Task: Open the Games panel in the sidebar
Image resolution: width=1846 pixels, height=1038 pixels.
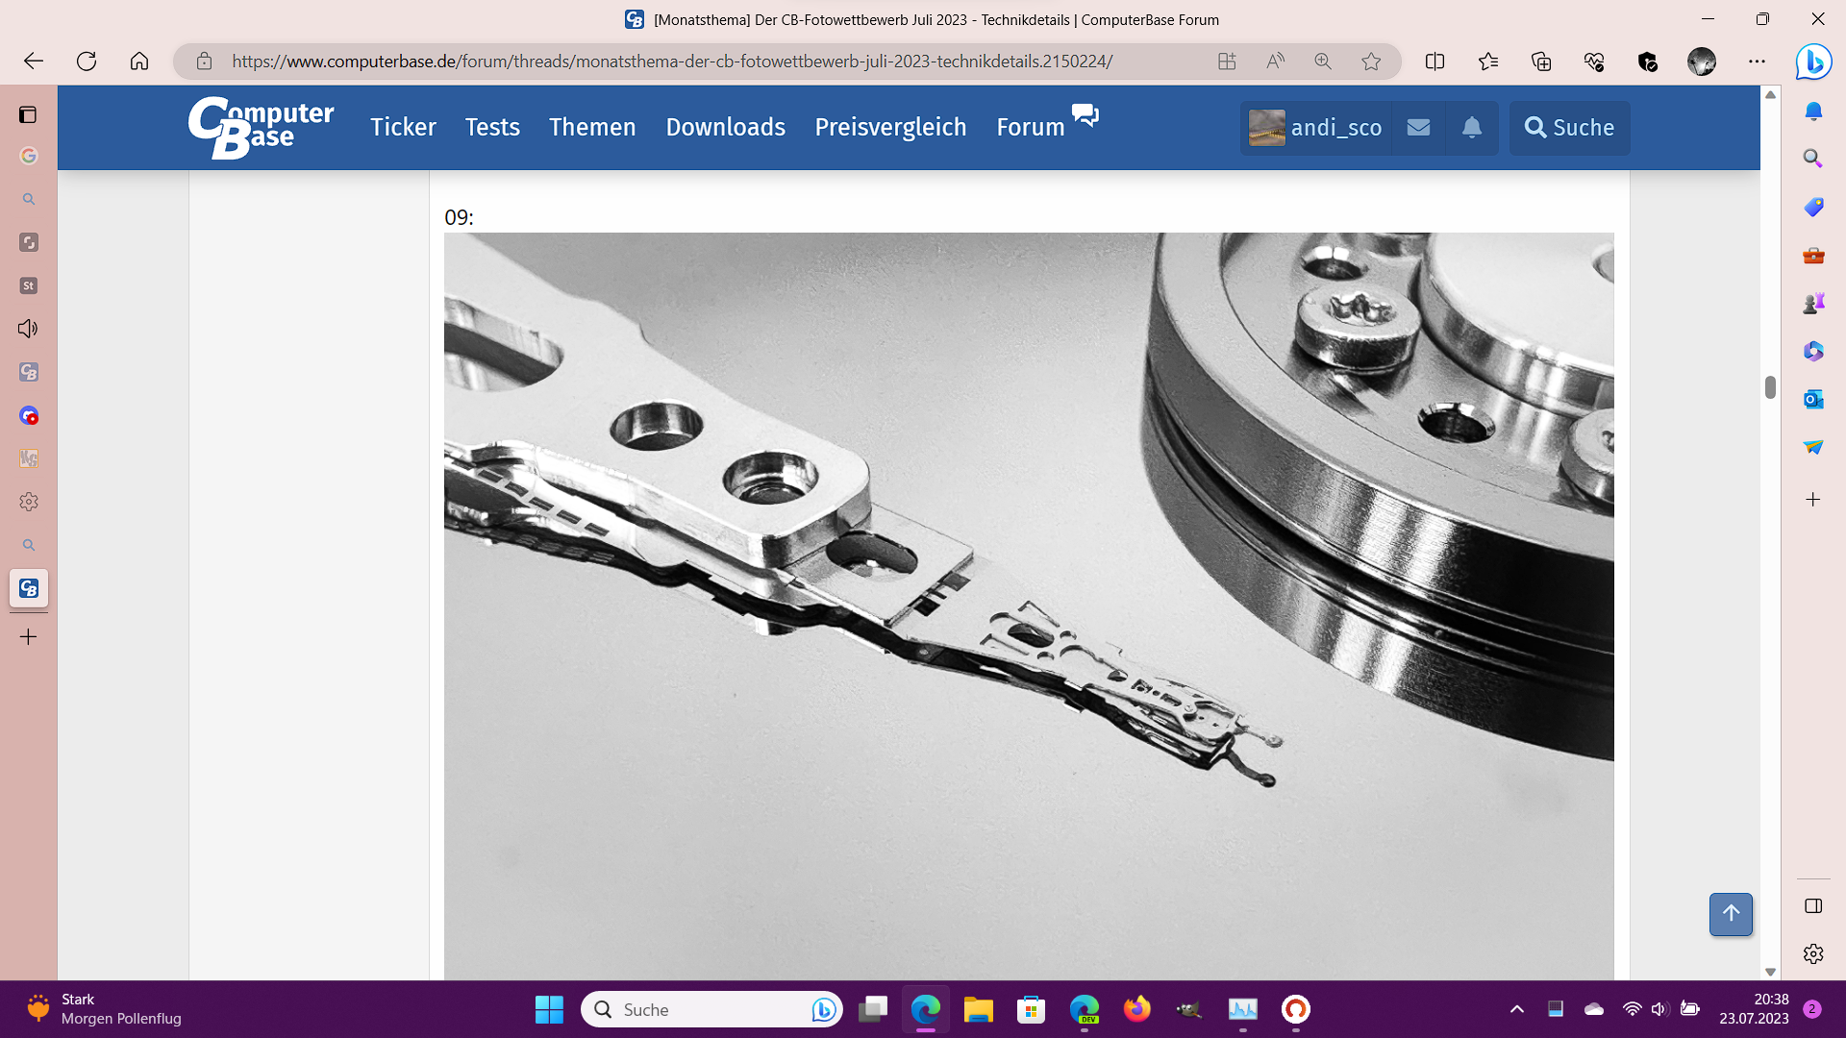Action: (x=1811, y=303)
